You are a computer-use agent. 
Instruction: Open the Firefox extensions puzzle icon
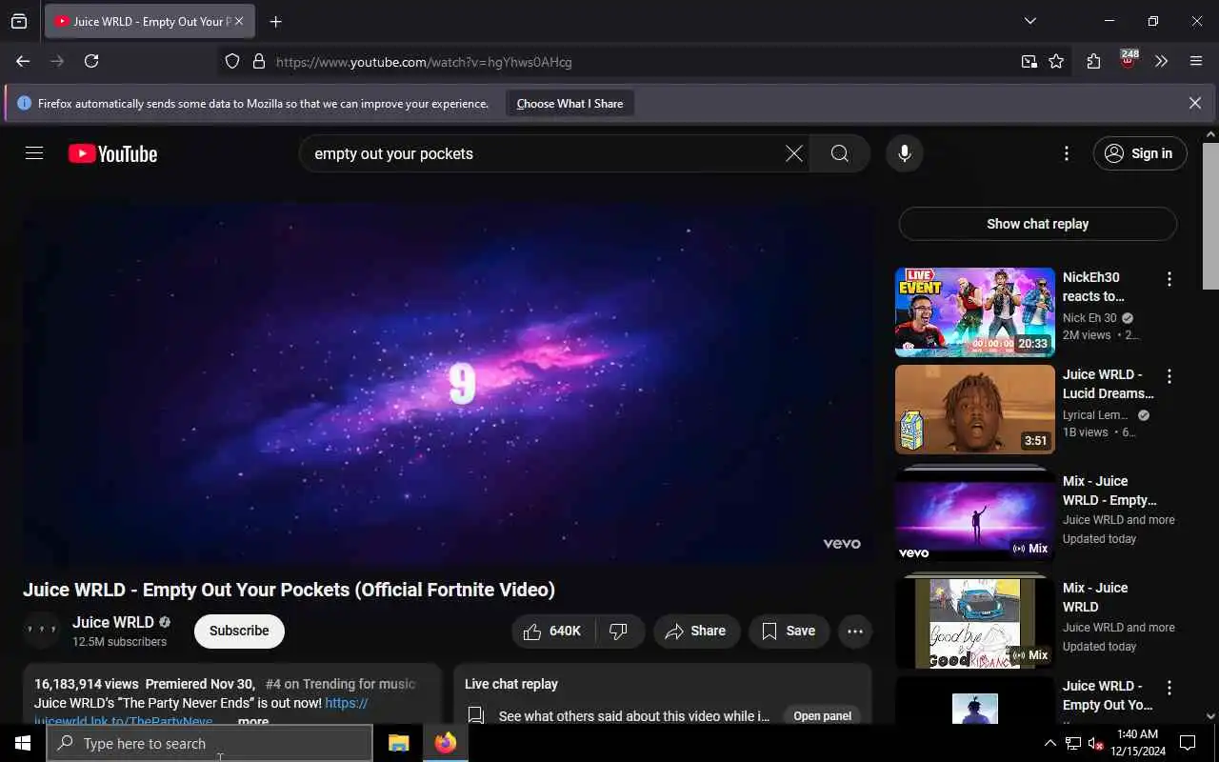coord(1093,61)
